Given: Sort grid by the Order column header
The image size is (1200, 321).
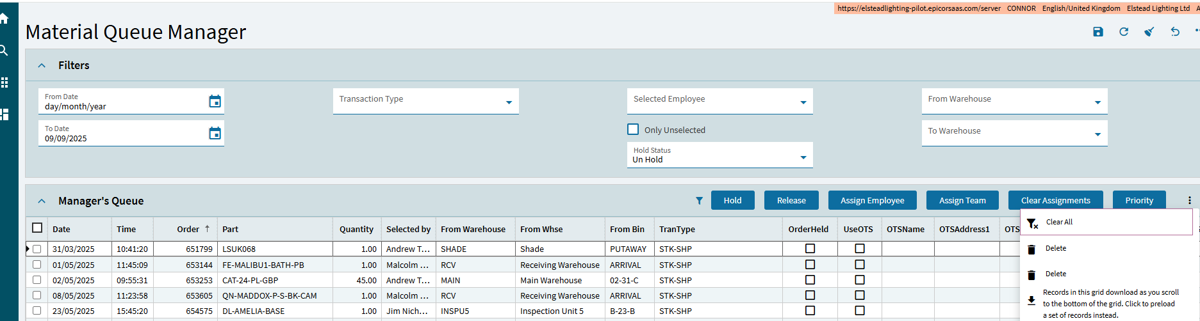Looking at the screenshot, I should (x=188, y=229).
